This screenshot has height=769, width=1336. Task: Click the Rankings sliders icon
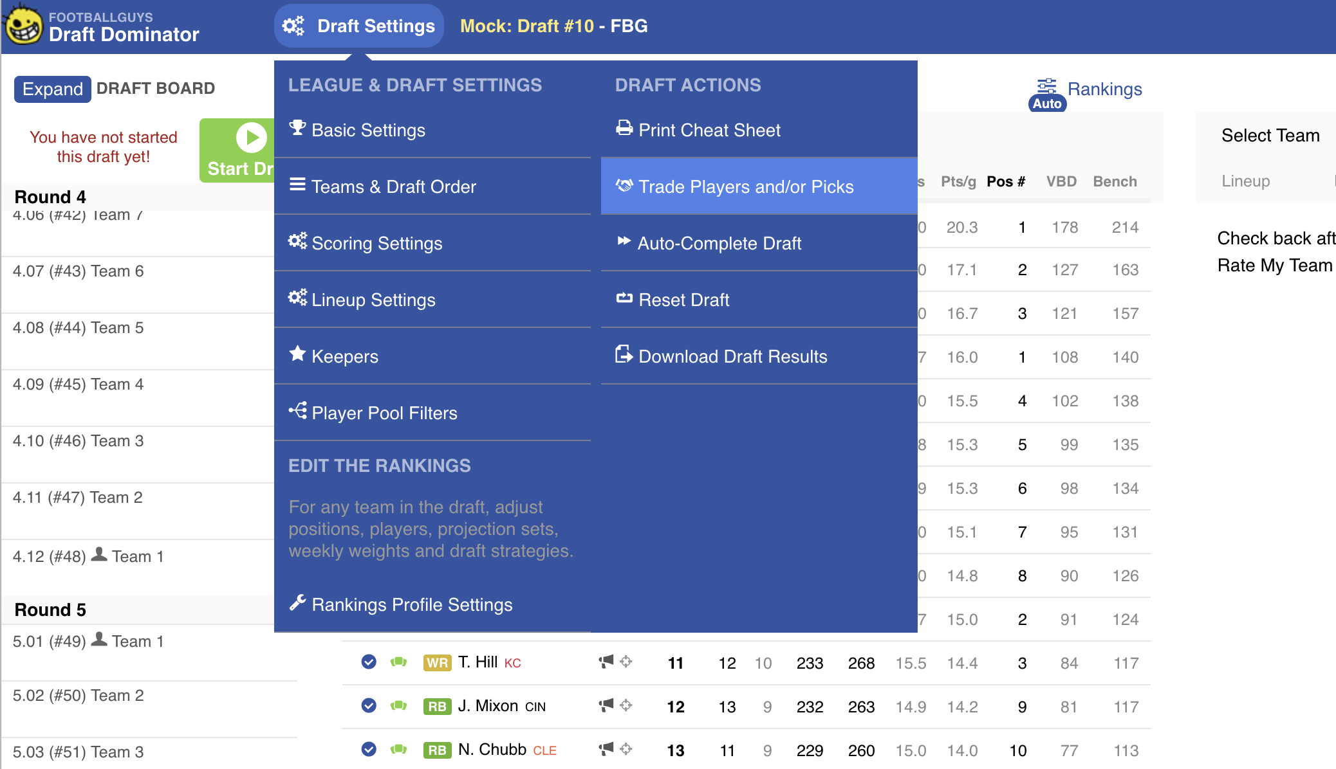pos(1047,86)
